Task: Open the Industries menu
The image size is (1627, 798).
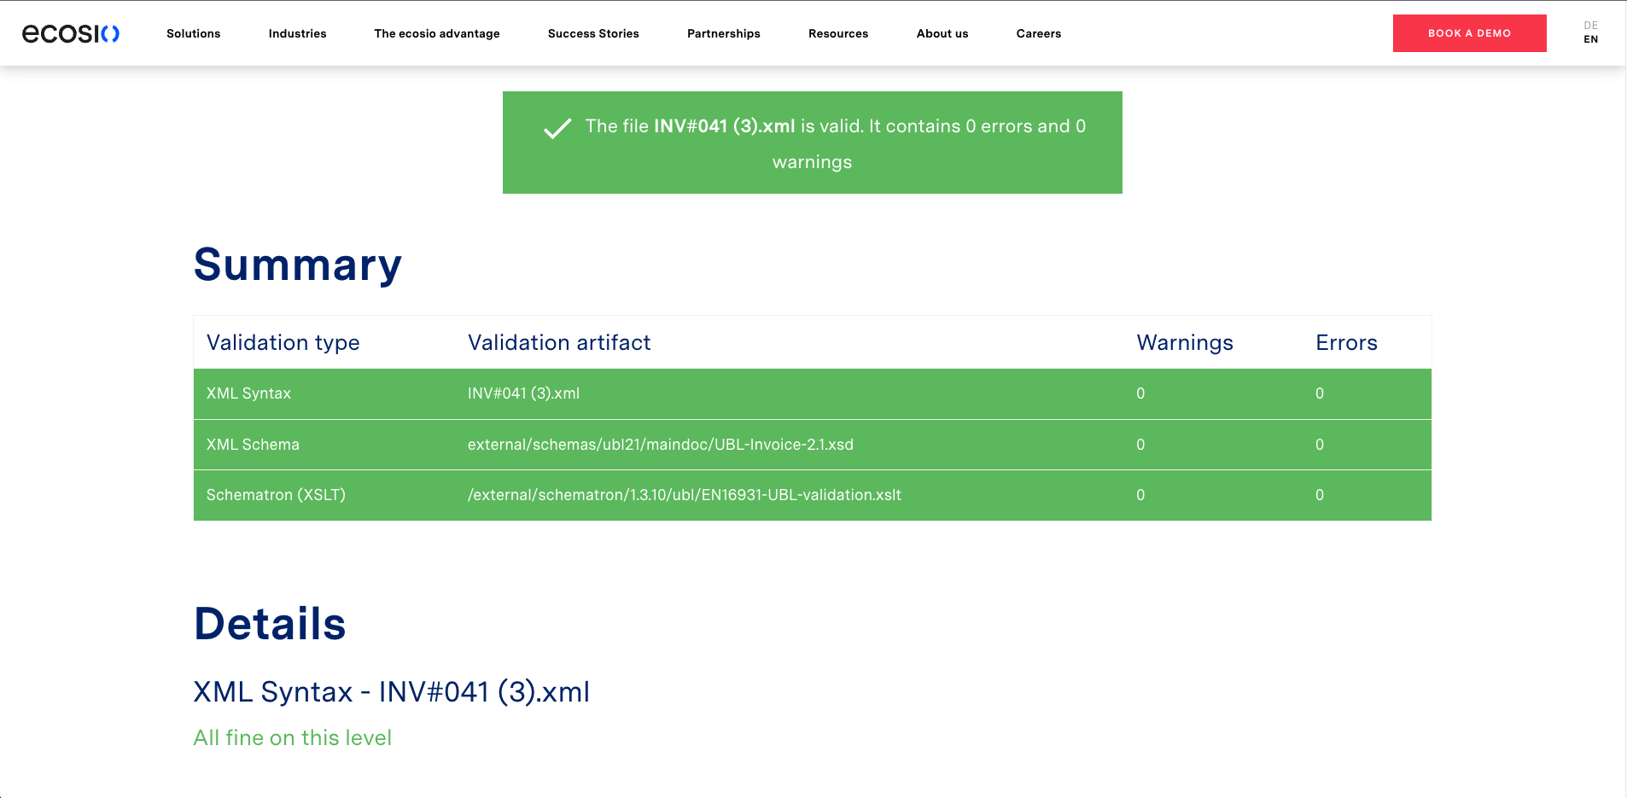Action: pos(297,33)
